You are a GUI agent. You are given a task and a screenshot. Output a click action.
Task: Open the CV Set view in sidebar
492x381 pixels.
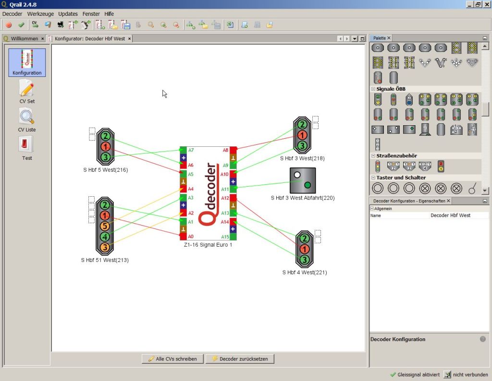pyautogui.click(x=27, y=91)
